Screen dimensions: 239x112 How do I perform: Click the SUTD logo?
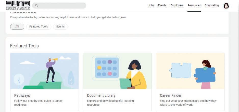[18, 5]
